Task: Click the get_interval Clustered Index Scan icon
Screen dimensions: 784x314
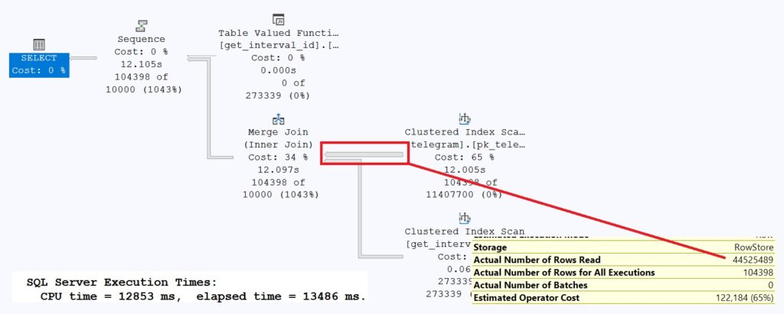Action: pos(465,218)
